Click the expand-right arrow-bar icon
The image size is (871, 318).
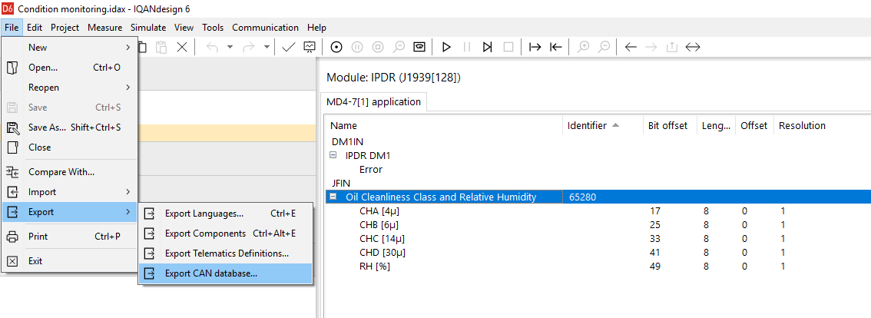click(x=535, y=48)
